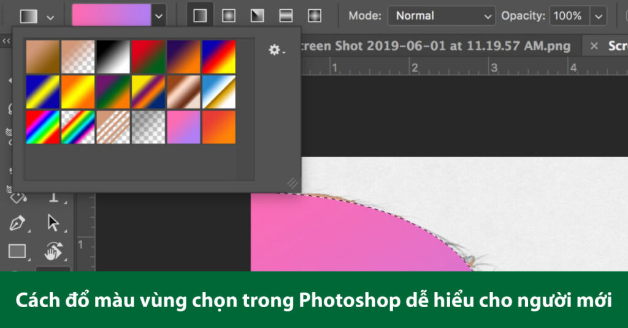The image size is (628, 328).
Task: Select the Rectangle shape tool
Action: click(x=17, y=252)
